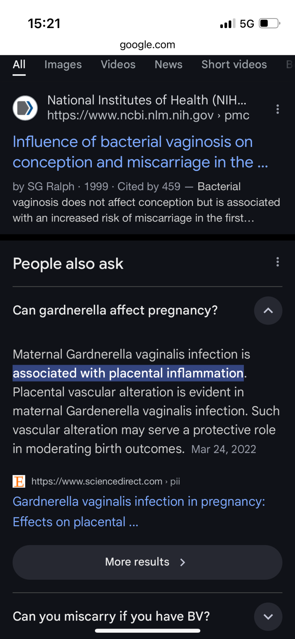Viewport: 295px width, 639px height.
Task: Switch to the Videos tab
Action: coord(118,65)
